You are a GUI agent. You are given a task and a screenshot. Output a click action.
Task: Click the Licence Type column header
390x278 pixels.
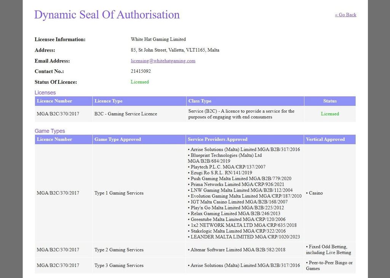click(139, 101)
